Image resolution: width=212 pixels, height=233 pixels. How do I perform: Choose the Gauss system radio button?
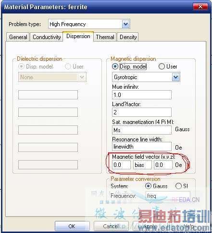click(148, 186)
